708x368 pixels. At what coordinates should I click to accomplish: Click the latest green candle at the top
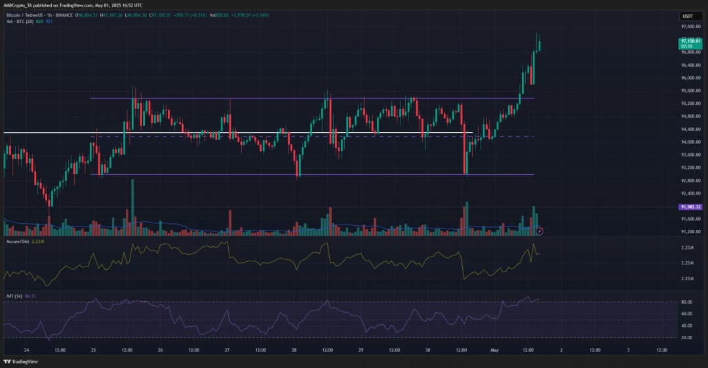point(539,44)
